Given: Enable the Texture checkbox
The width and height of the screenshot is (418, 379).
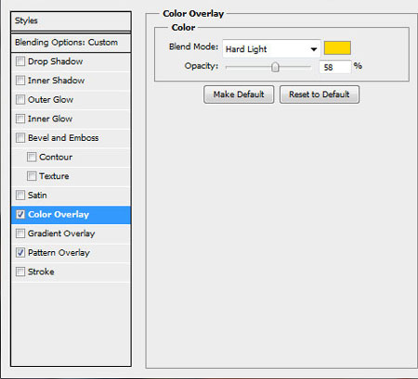Looking at the screenshot, I should coord(32,176).
